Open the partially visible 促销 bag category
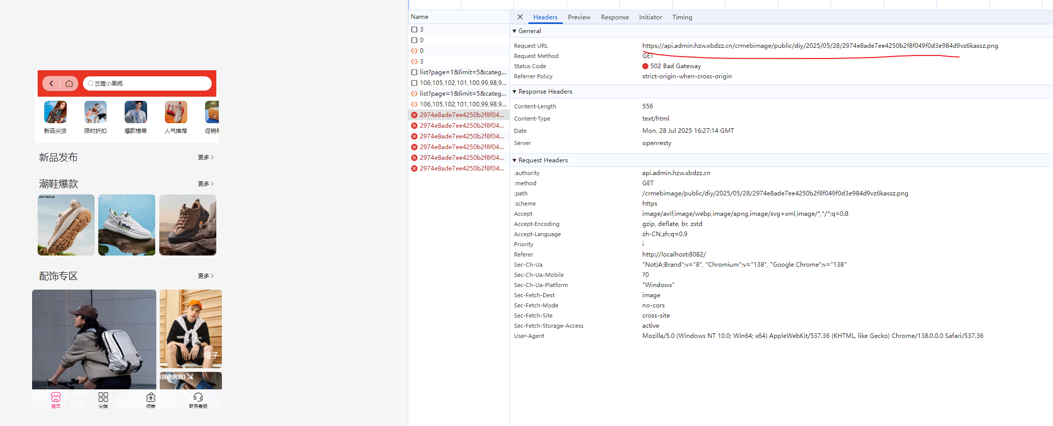 point(212,112)
